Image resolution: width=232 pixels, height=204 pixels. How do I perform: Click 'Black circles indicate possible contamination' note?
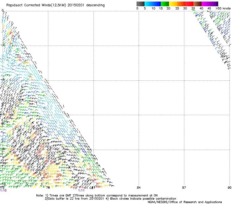click(x=143, y=199)
